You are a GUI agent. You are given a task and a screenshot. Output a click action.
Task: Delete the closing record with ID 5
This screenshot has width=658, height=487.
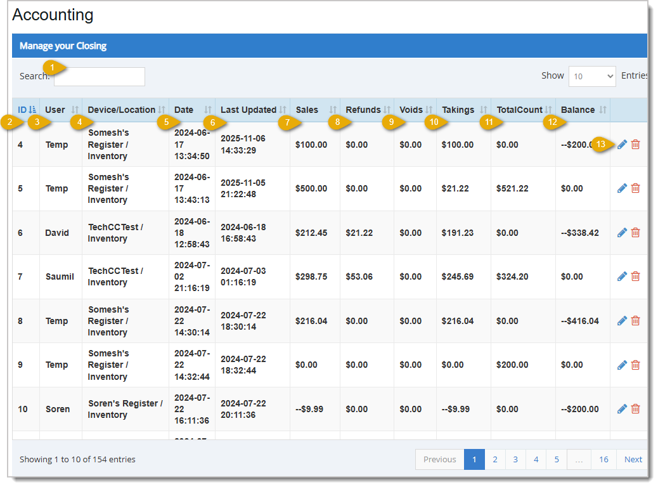(635, 188)
